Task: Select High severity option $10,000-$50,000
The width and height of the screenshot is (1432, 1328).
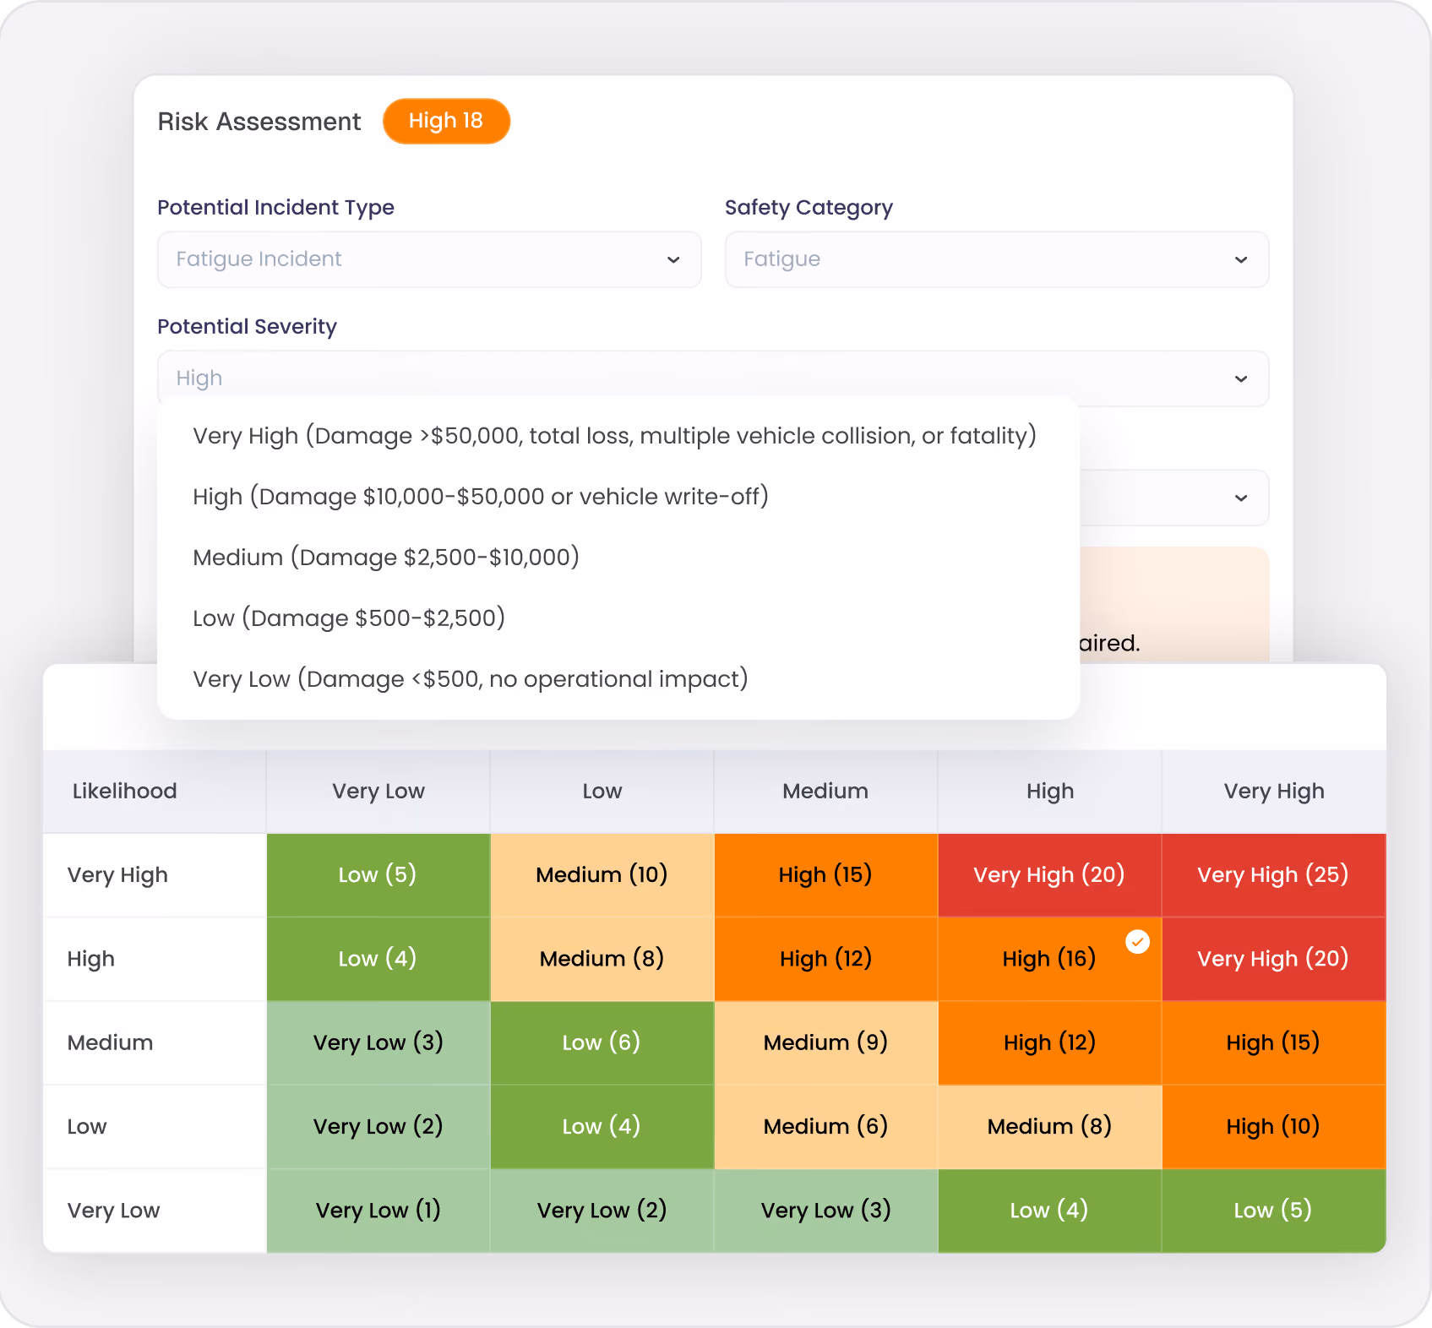Action: (x=481, y=497)
